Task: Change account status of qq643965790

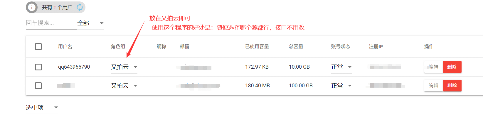Action: [x=341, y=67]
